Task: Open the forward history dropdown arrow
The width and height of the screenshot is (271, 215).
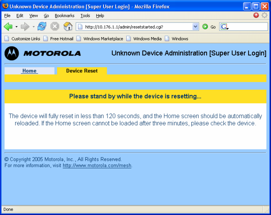Action: [33, 27]
